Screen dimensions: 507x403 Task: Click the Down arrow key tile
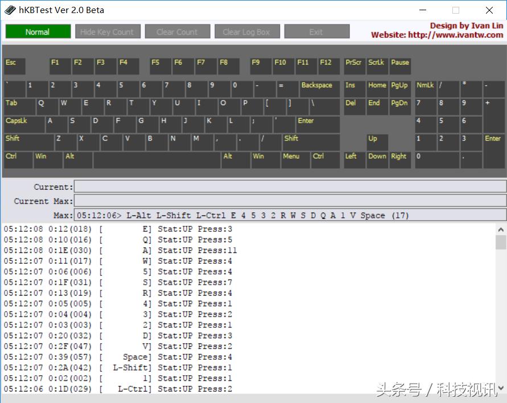click(377, 160)
